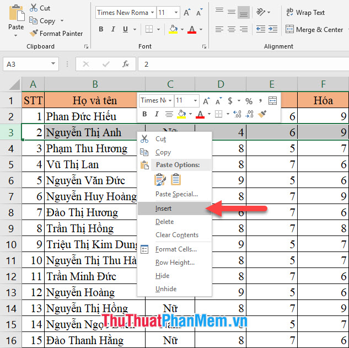The width and height of the screenshot is (349, 348).
Task: Align text left in the ribbon
Action: [x=219, y=29]
